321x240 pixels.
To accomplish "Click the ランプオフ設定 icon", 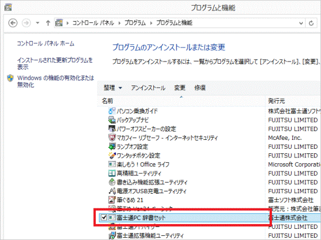I will pos(112,146).
